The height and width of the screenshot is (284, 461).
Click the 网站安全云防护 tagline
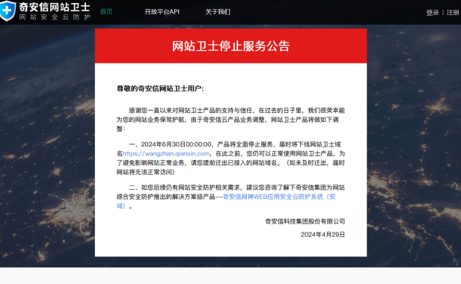click(x=55, y=17)
